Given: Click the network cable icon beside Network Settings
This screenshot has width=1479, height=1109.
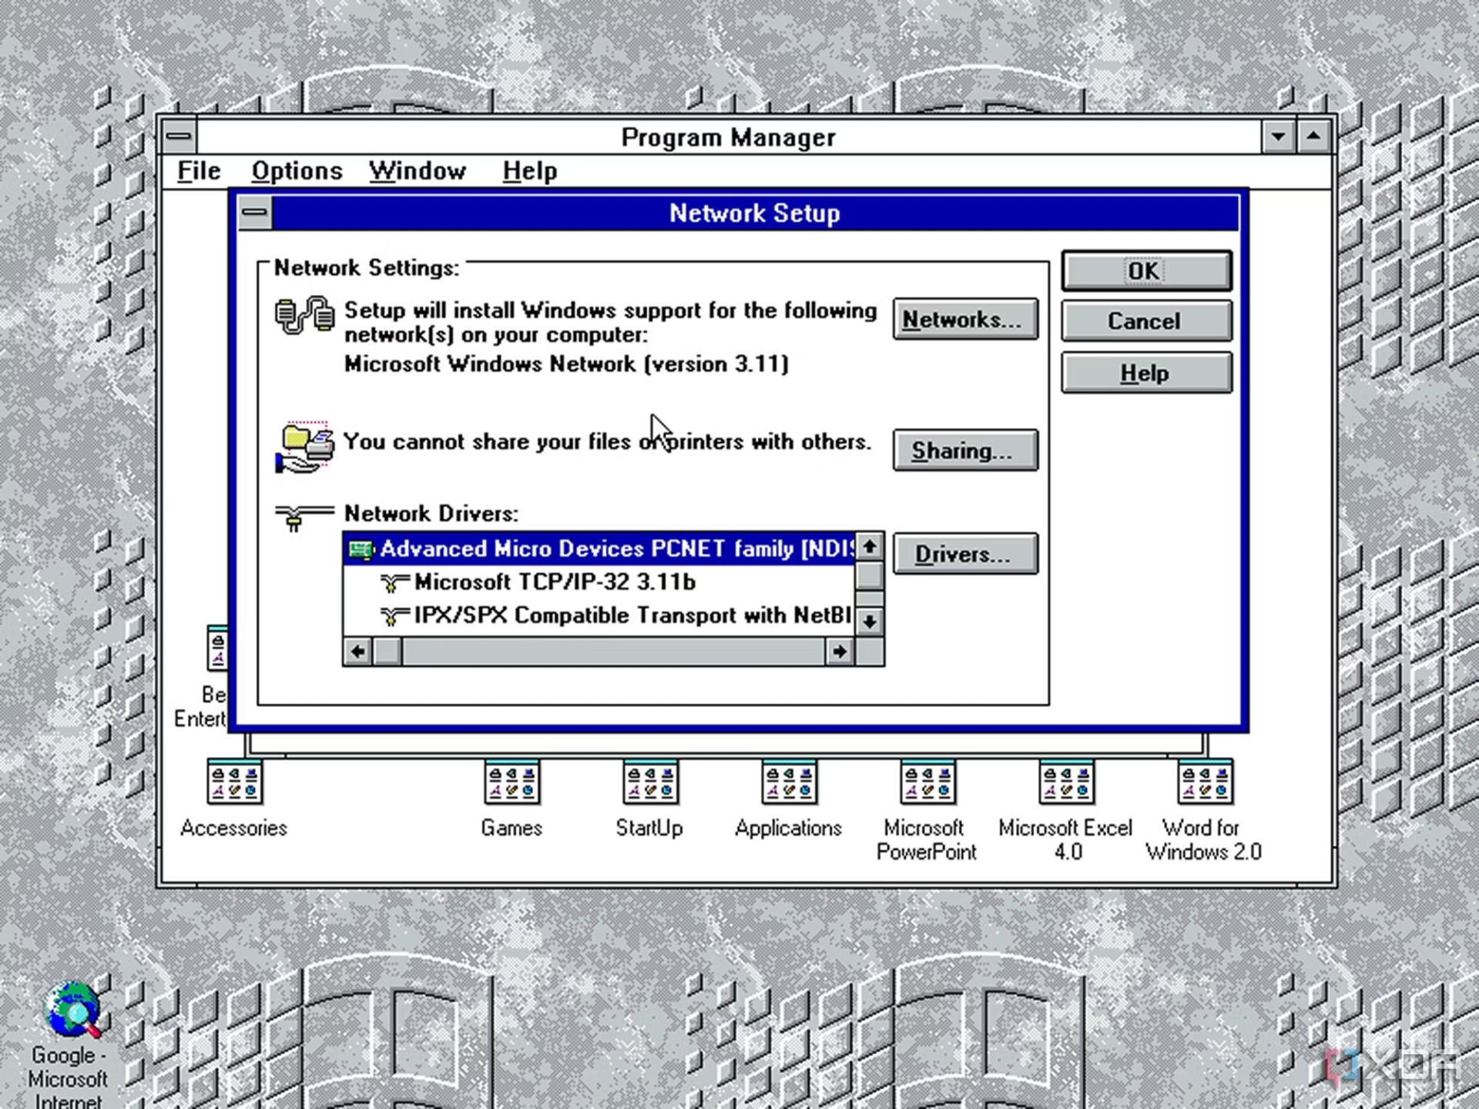Looking at the screenshot, I should [305, 315].
